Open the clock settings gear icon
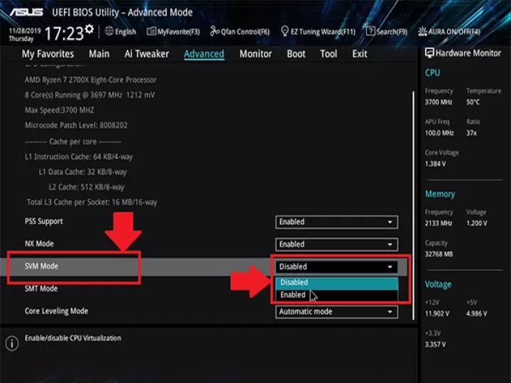The height and width of the screenshot is (383, 511). coord(89,29)
